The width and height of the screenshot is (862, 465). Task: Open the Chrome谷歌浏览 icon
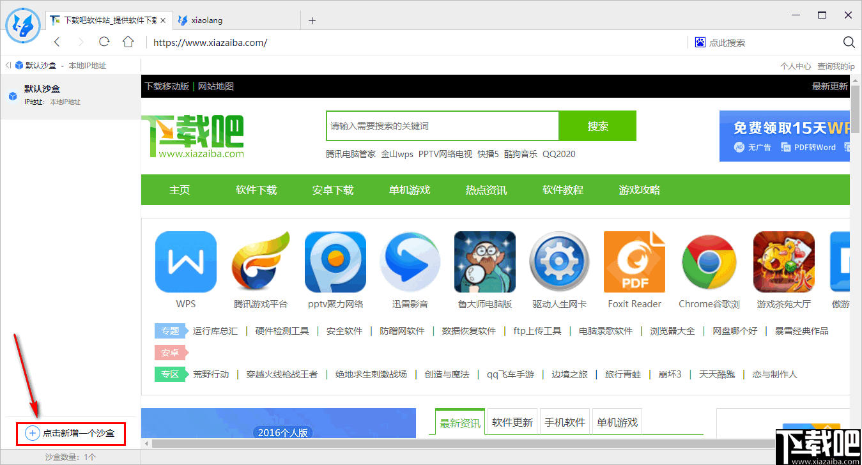[709, 262]
